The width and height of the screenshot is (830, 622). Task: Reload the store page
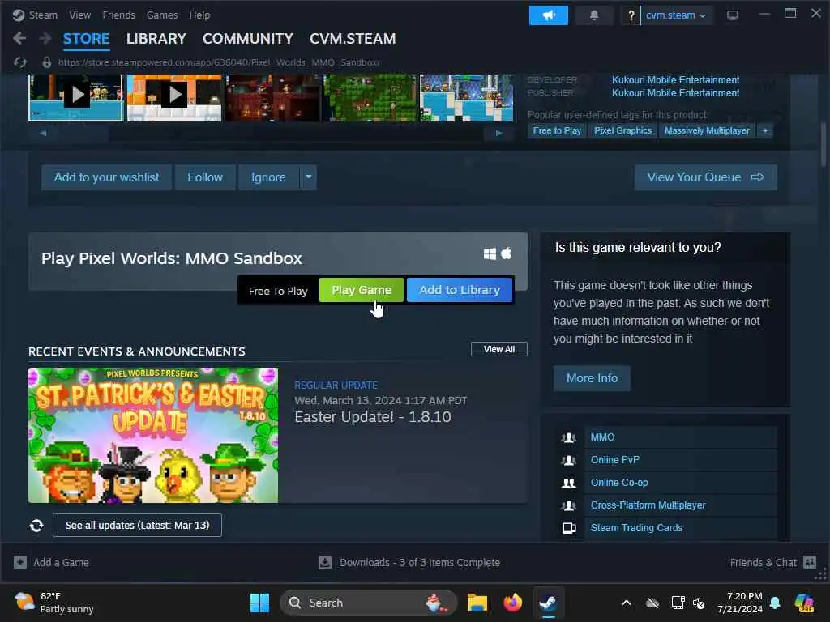20,62
